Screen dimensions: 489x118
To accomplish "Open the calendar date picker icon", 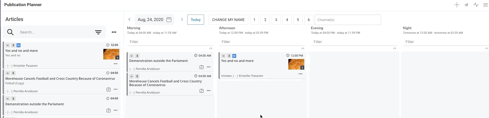I will (169, 20).
